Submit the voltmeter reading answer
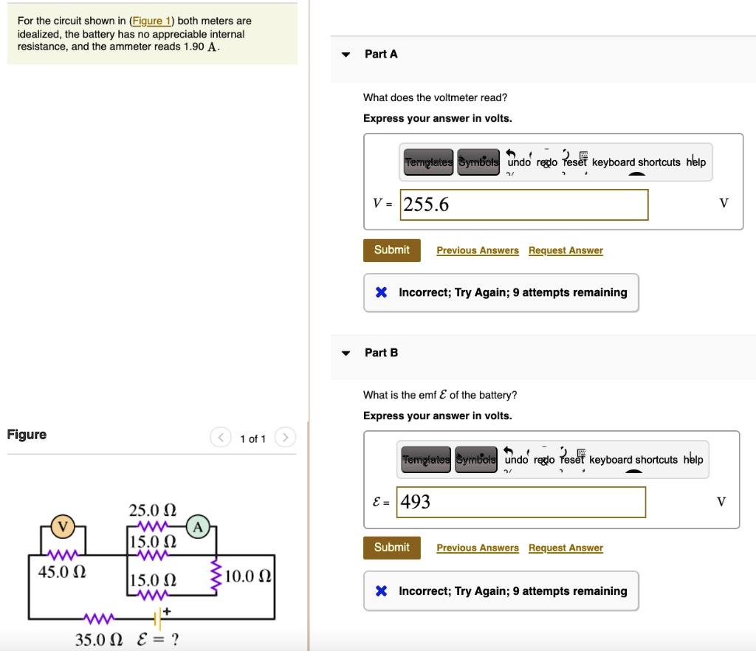The width and height of the screenshot is (756, 651). click(x=391, y=249)
